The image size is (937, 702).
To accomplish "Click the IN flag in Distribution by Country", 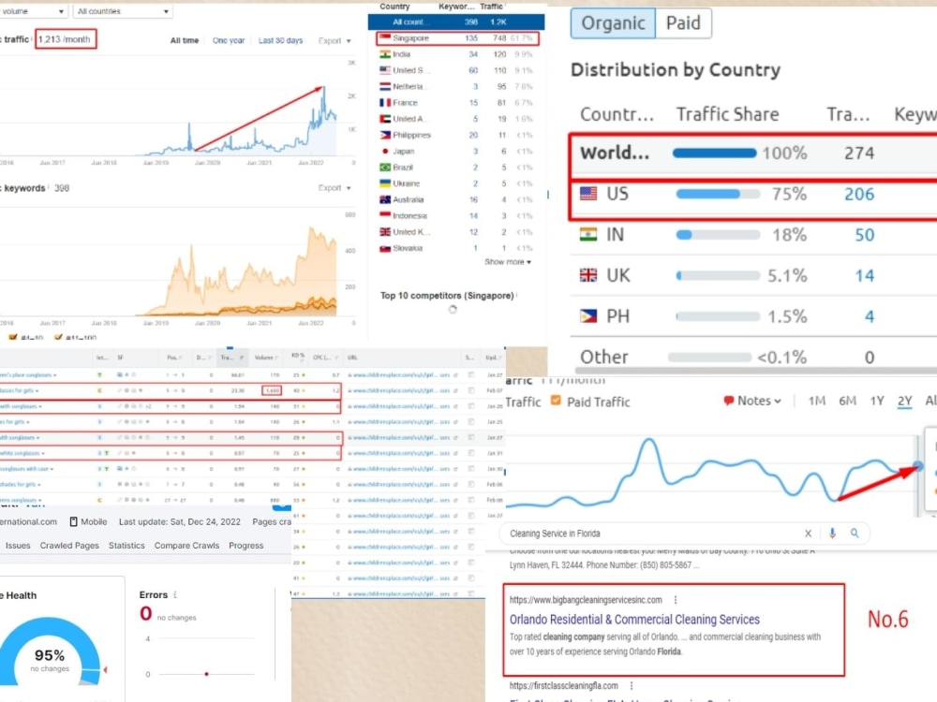I will (x=588, y=234).
